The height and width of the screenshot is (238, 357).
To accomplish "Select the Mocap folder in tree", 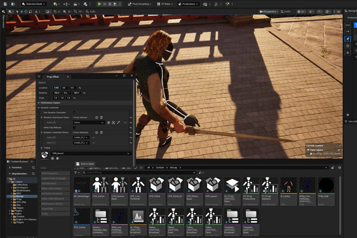I will click(x=20, y=196).
